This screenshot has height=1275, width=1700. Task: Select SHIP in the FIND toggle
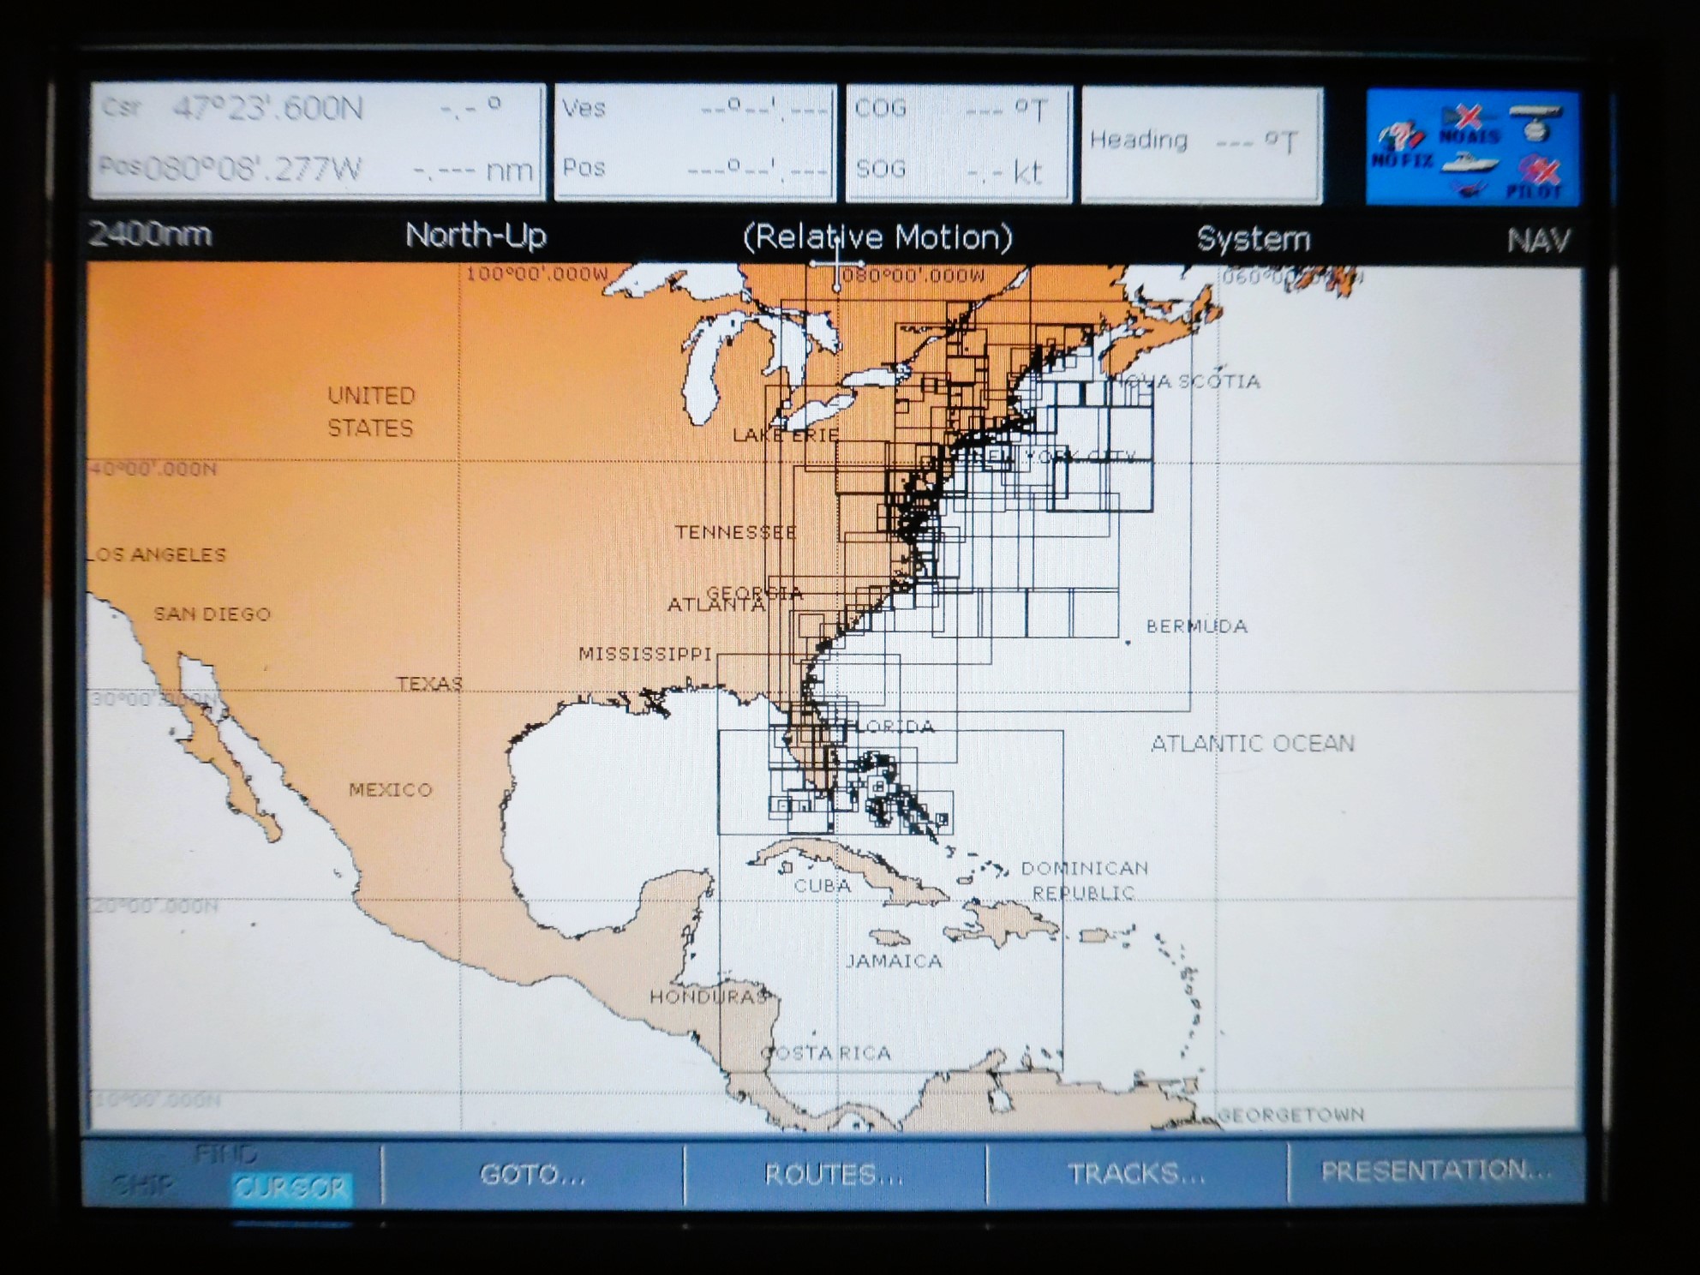144,1186
